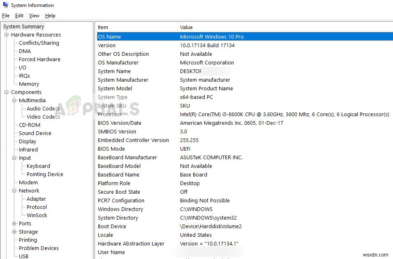Click the System Information title bar icon
The height and width of the screenshot is (259, 393).
click(5, 5)
